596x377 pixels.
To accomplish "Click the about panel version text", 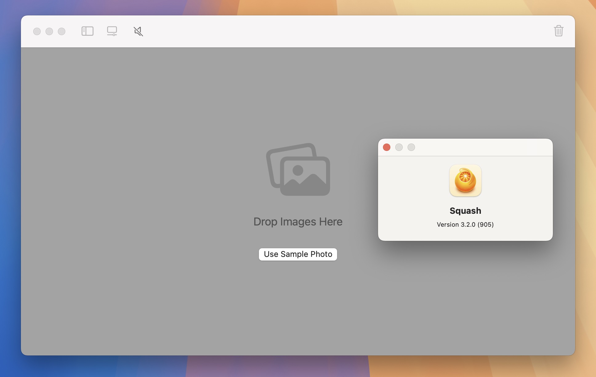I will click(x=465, y=225).
